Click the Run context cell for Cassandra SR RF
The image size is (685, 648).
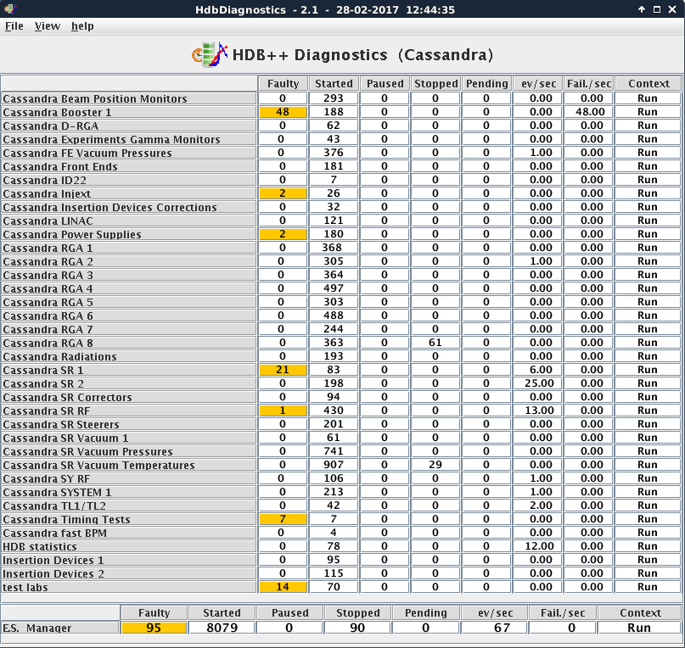click(x=649, y=411)
